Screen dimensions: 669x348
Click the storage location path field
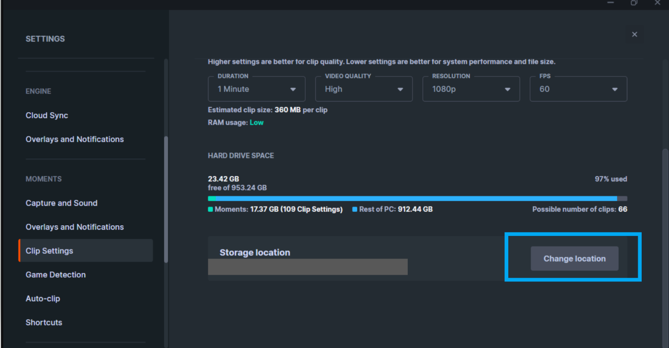pyautogui.click(x=308, y=267)
